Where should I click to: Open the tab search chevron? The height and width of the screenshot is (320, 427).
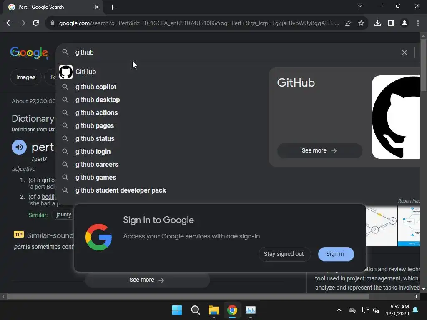pos(360,6)
